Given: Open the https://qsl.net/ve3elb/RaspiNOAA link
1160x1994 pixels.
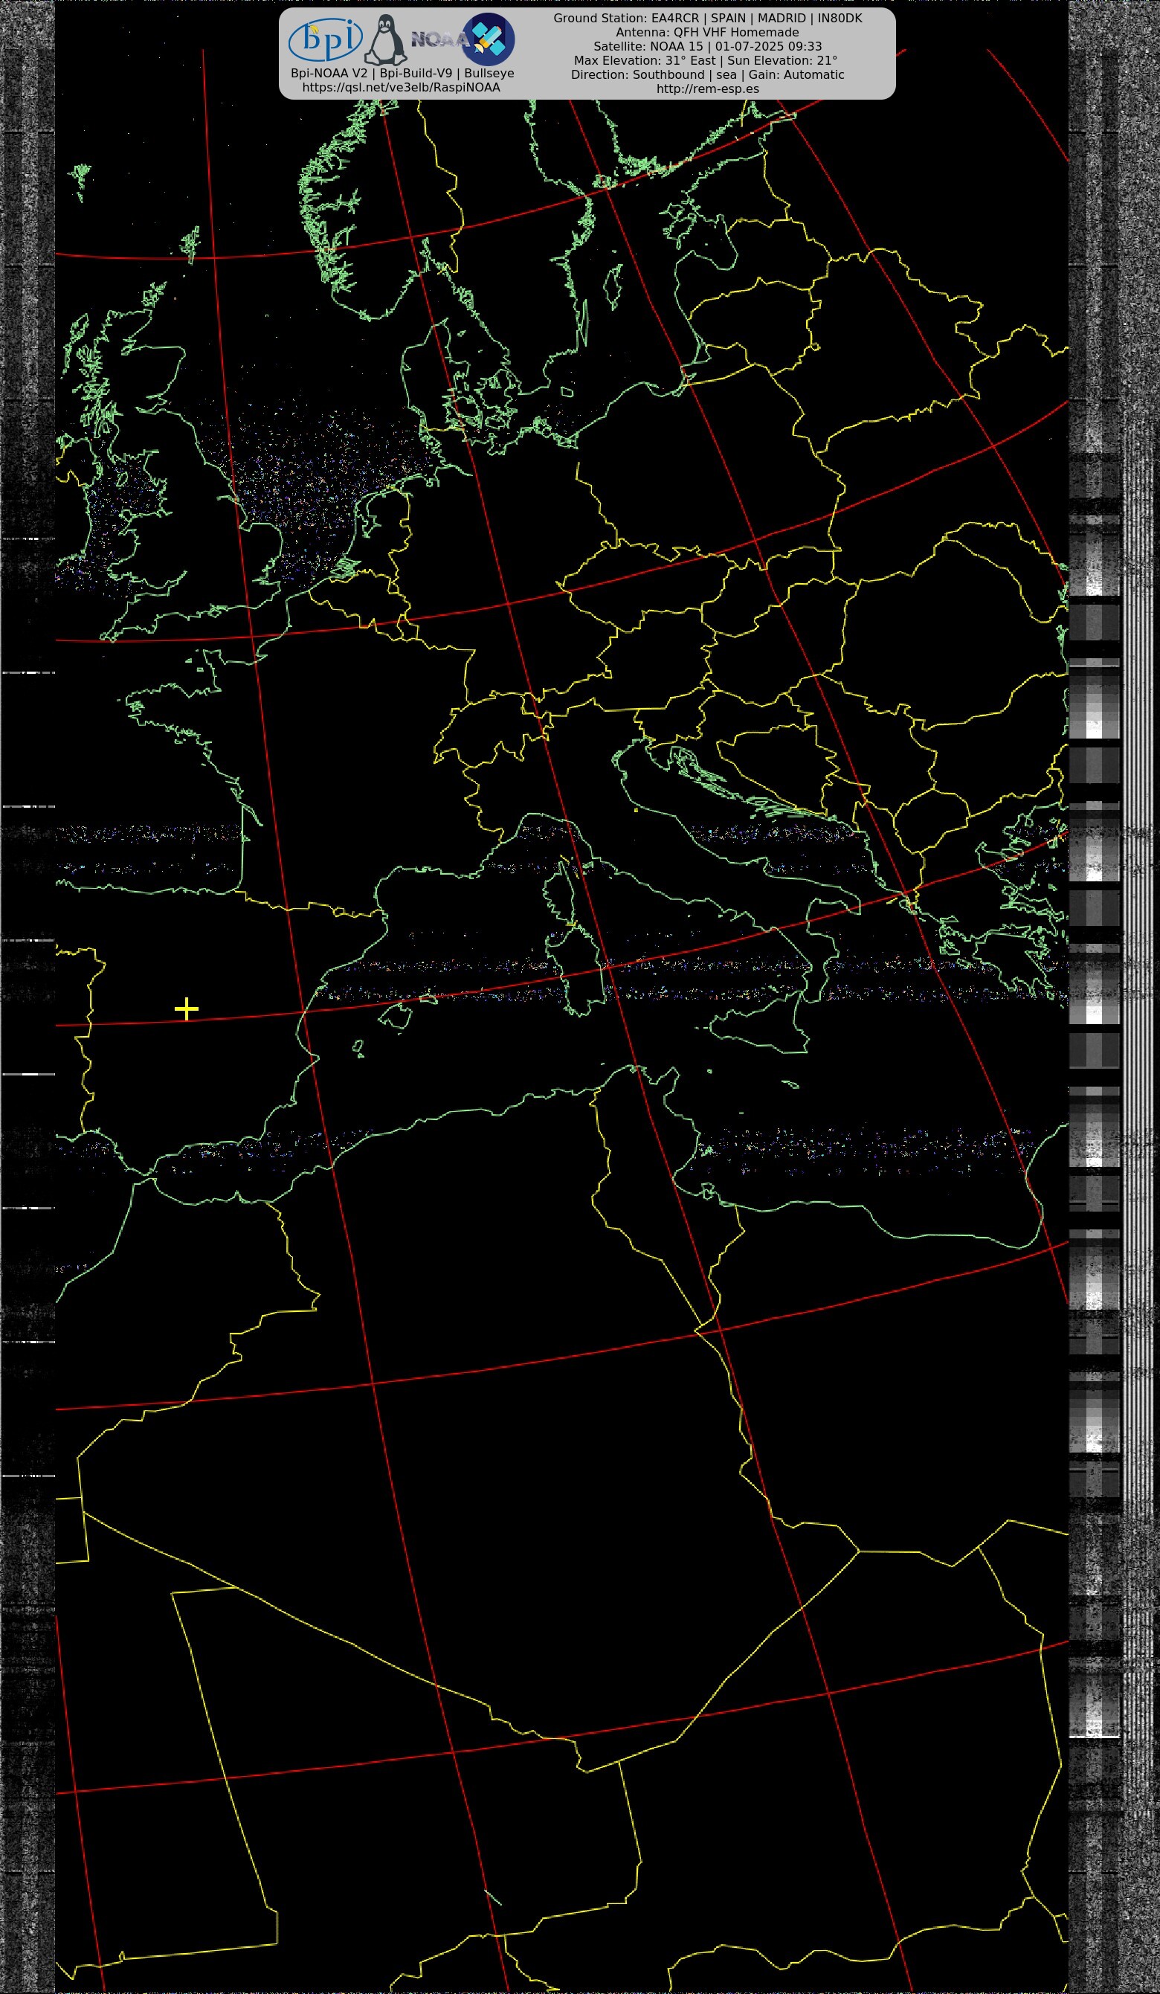Looking at the screenshot, I should pyautogui.click(x=402, y=87).
